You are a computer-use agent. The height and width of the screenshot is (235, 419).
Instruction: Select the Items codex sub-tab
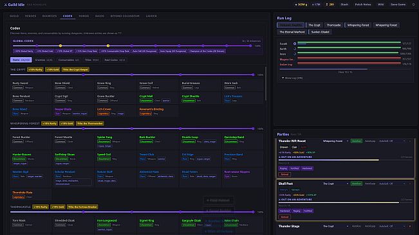click(21, 60)
